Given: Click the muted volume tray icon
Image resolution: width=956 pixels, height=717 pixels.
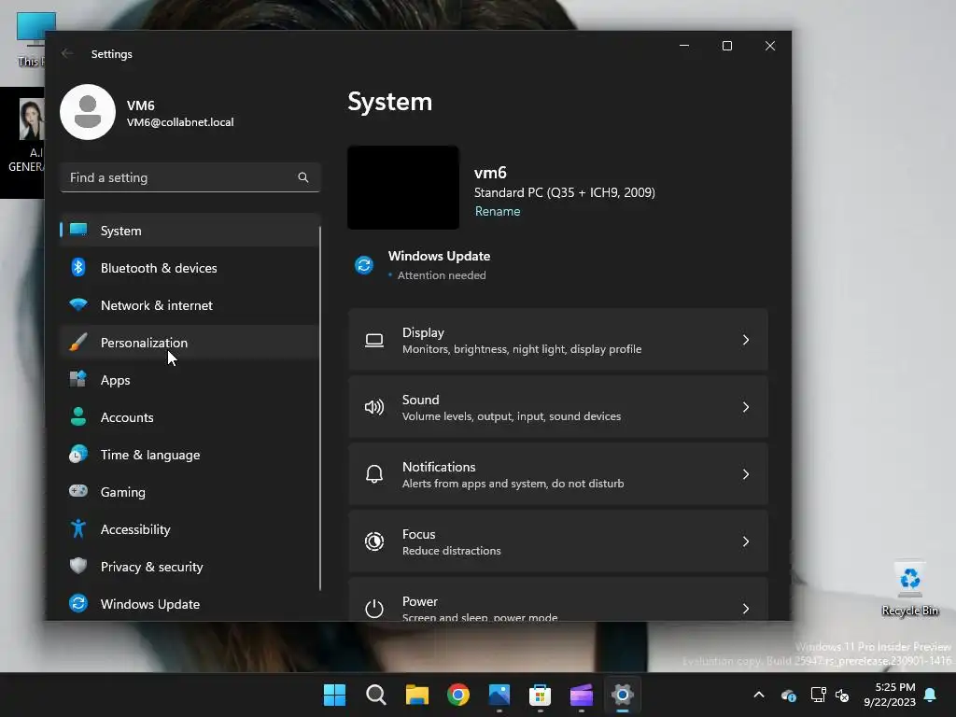Looking at the screenshot, I should pos(843,695).
